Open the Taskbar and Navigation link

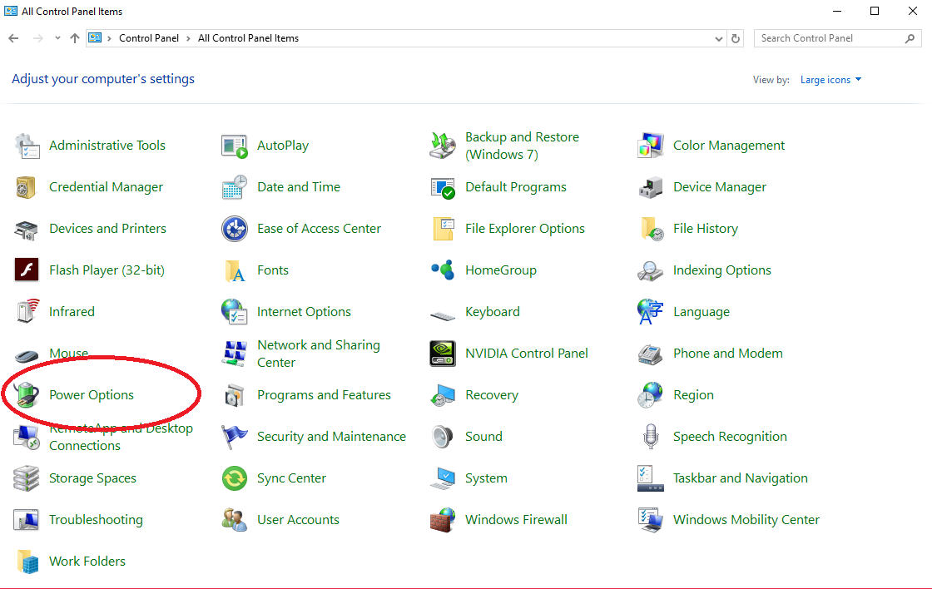(740, 478)
